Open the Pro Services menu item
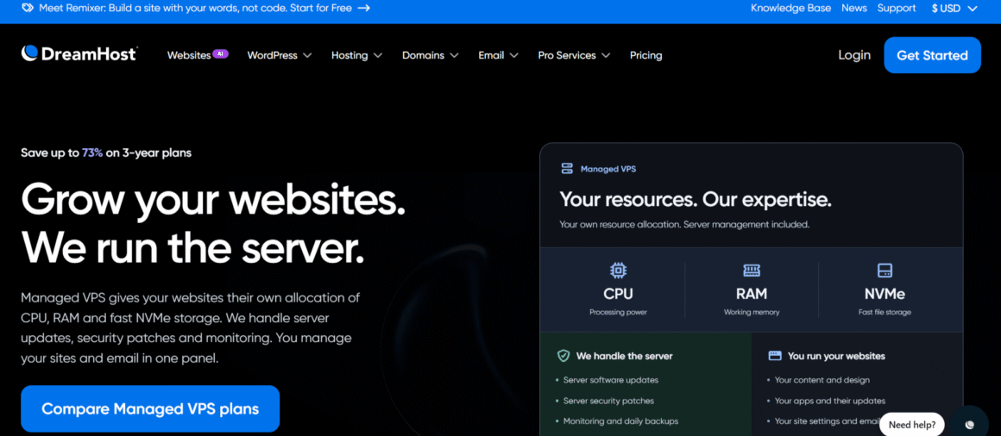Image resolution: width=1001 pixels, height=436 pixels. (567, 55)
